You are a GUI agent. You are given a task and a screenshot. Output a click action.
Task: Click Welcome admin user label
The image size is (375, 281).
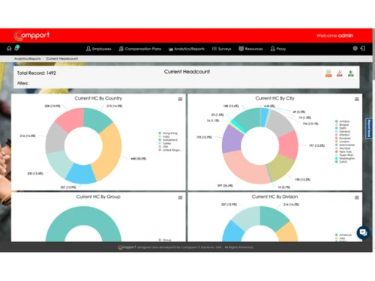click(335, 36)
